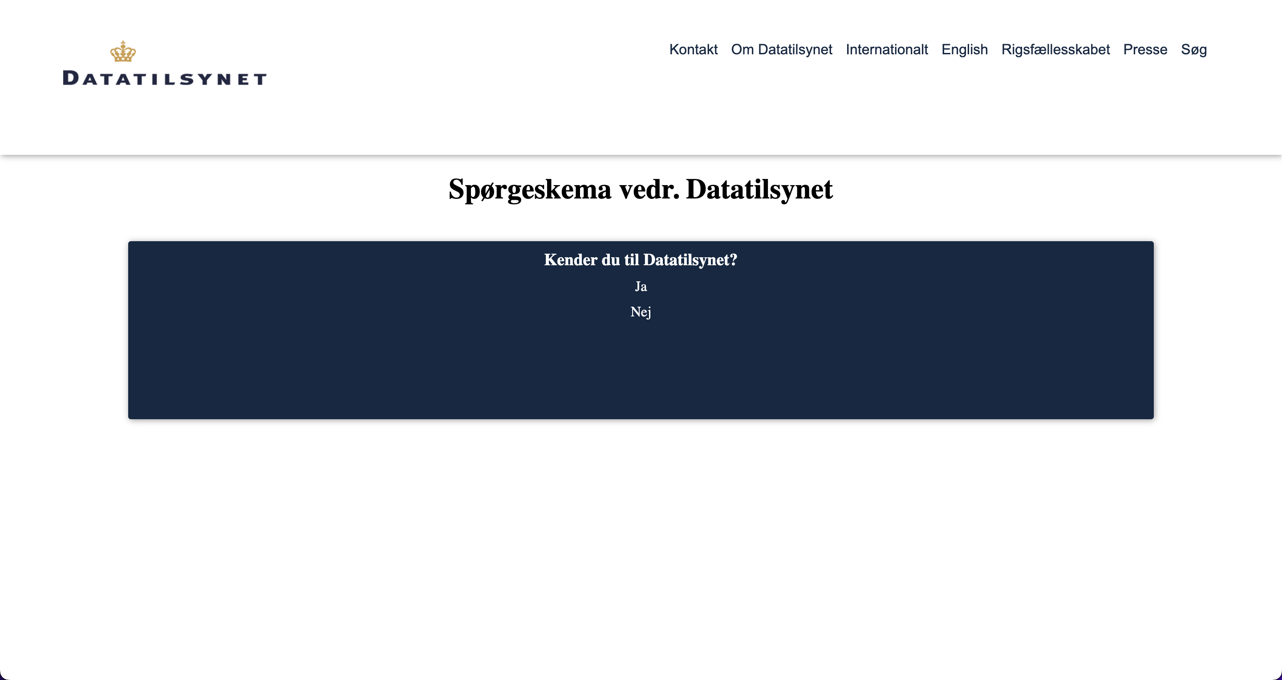Click the Datatilsynet header link
The image size is (1282, 680).
coord(164,64)
